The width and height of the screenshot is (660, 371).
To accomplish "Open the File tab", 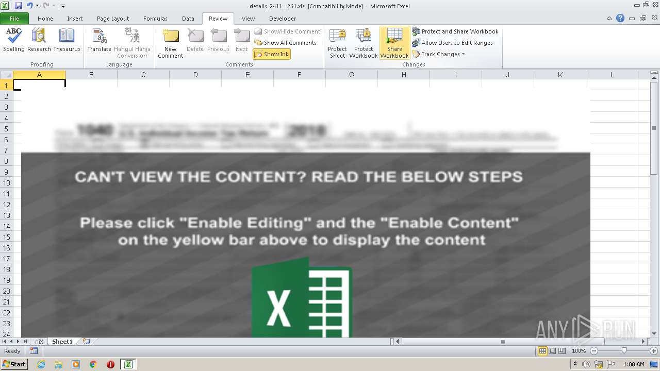I will click(14, 19).
